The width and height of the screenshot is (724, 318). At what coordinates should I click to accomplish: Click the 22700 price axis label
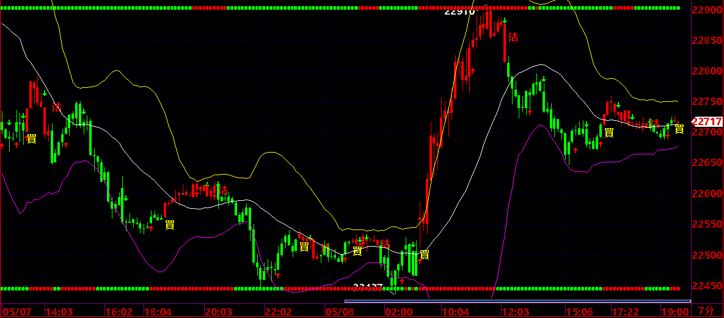[707, 132]
